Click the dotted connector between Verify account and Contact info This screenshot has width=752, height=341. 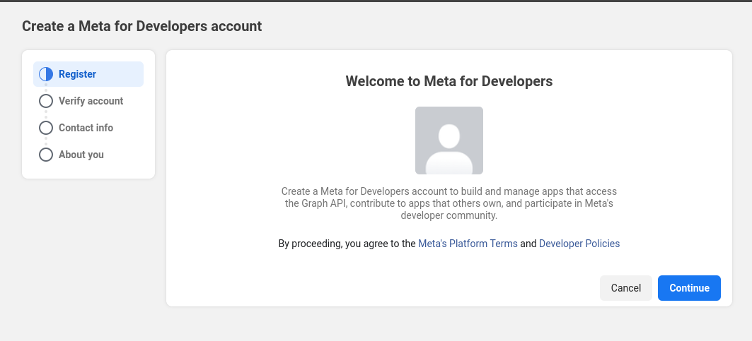(46, 114)
